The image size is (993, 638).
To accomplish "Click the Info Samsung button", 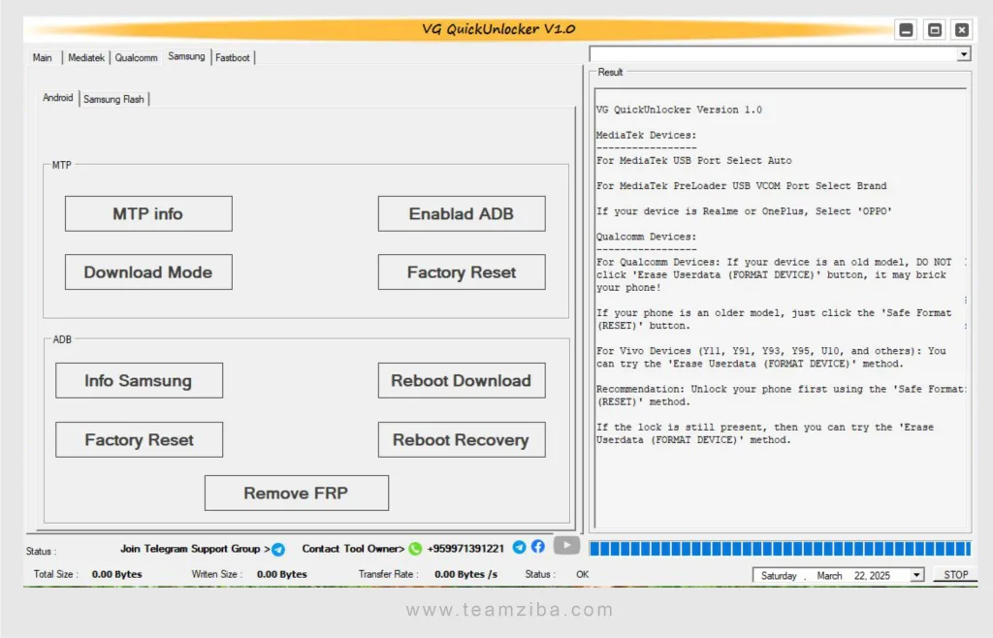I will [x=139, y=380].
